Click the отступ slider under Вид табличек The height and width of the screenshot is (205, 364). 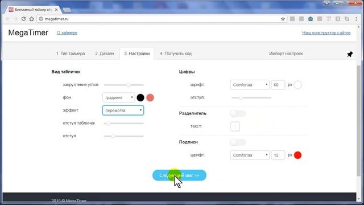coord(123,136)
